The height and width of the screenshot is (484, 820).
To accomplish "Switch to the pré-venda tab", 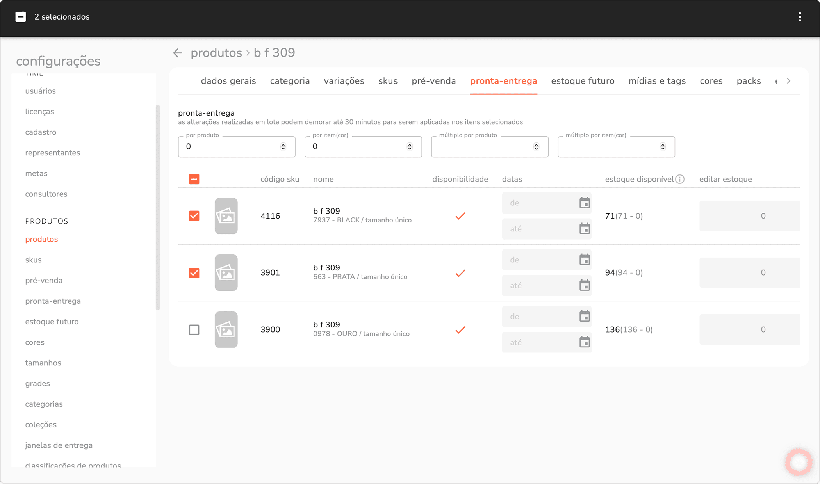I will (434, 81).
